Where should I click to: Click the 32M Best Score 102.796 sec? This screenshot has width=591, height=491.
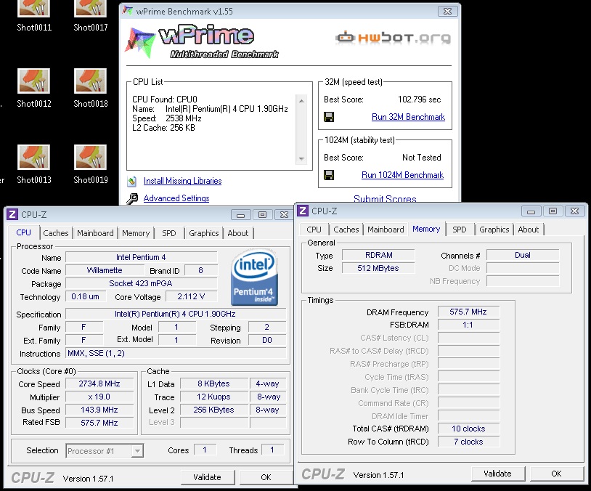(419, 100)
